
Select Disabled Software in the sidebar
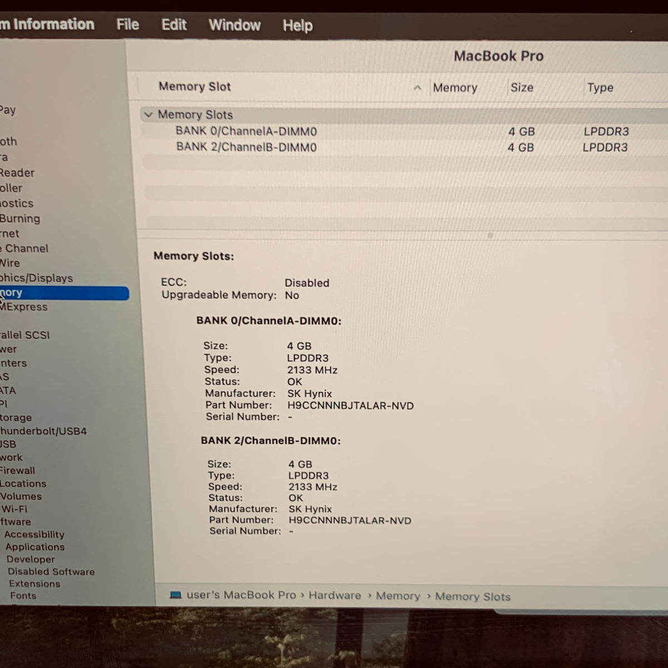(x=51, y=572)
